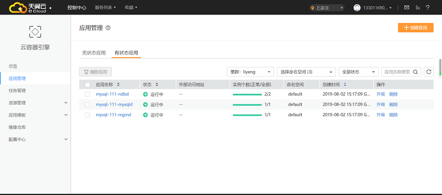Open the 集群 liyang cluster dropdown

250,72
